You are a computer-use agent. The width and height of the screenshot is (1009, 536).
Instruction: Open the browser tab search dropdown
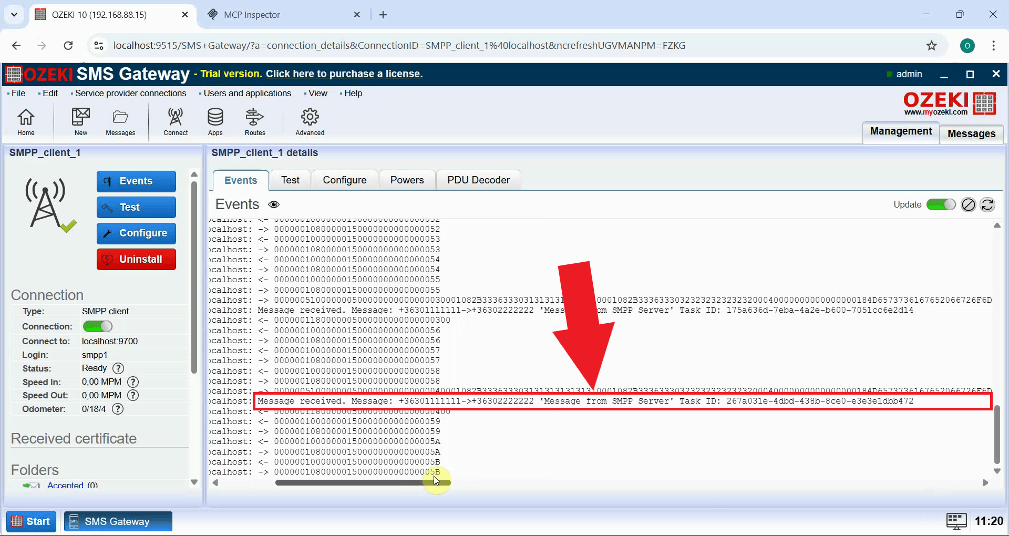click(14, 14)
